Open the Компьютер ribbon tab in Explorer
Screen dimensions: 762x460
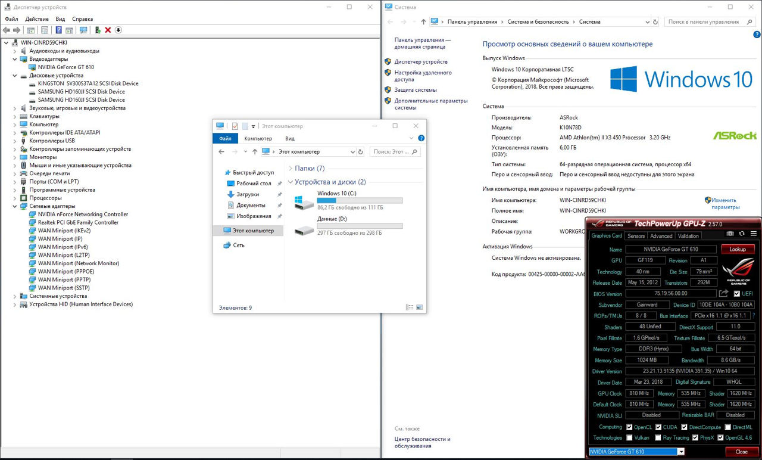(258, 138)
